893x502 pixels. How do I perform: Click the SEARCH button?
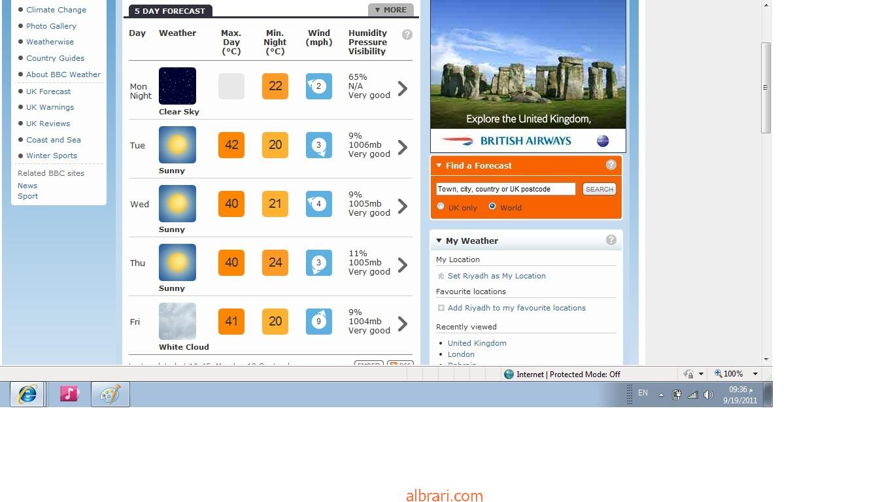click(599, 189)
